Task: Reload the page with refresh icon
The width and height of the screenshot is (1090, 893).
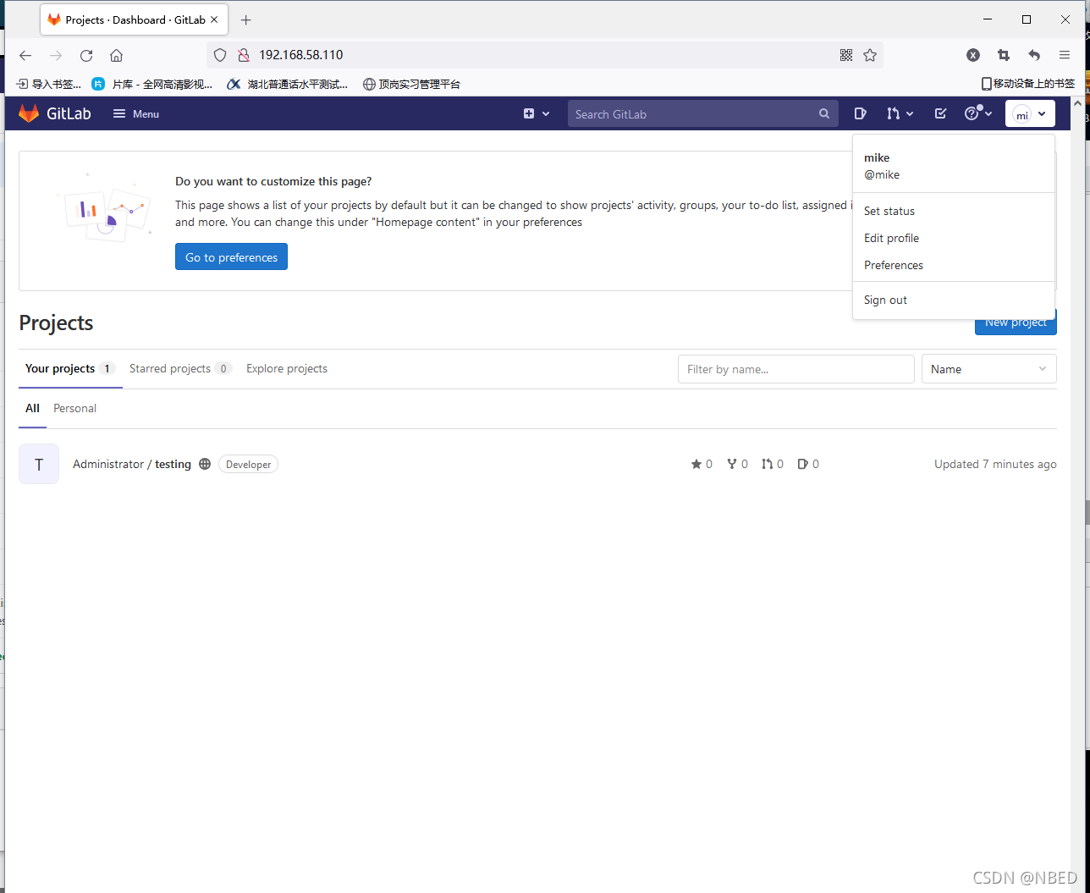Action: point(86,55)
